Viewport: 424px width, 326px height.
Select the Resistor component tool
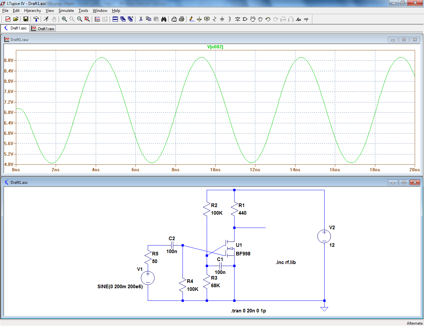tap(214, 19)
